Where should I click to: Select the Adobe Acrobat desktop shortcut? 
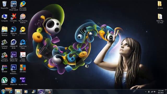[23, 57]
